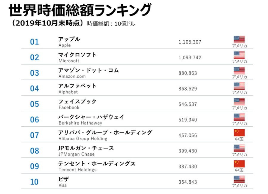Click rank number 07
The image size is (268, 194).
[35, 135]
